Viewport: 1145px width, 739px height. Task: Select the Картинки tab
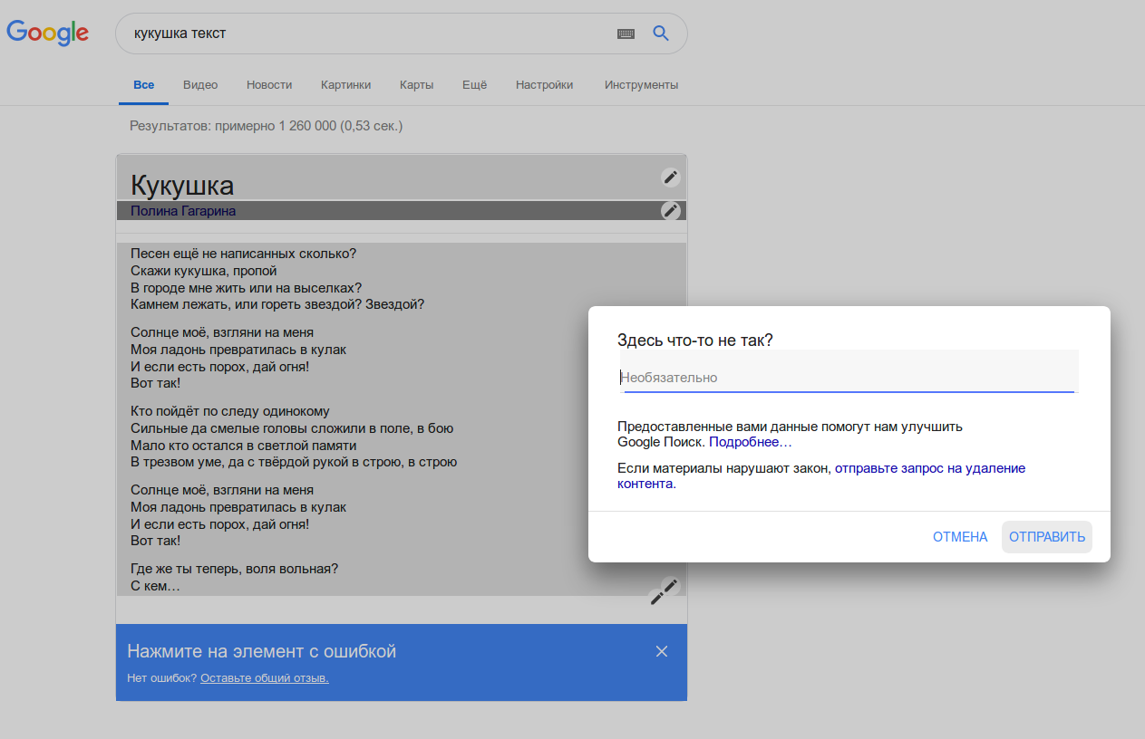tap(345, 85)
